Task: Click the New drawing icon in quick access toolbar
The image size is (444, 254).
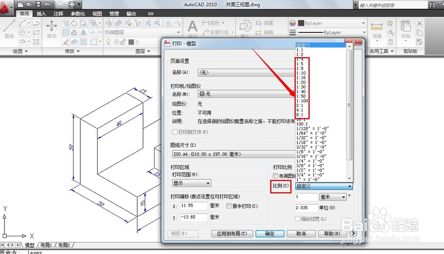Action: click(20, 4)
